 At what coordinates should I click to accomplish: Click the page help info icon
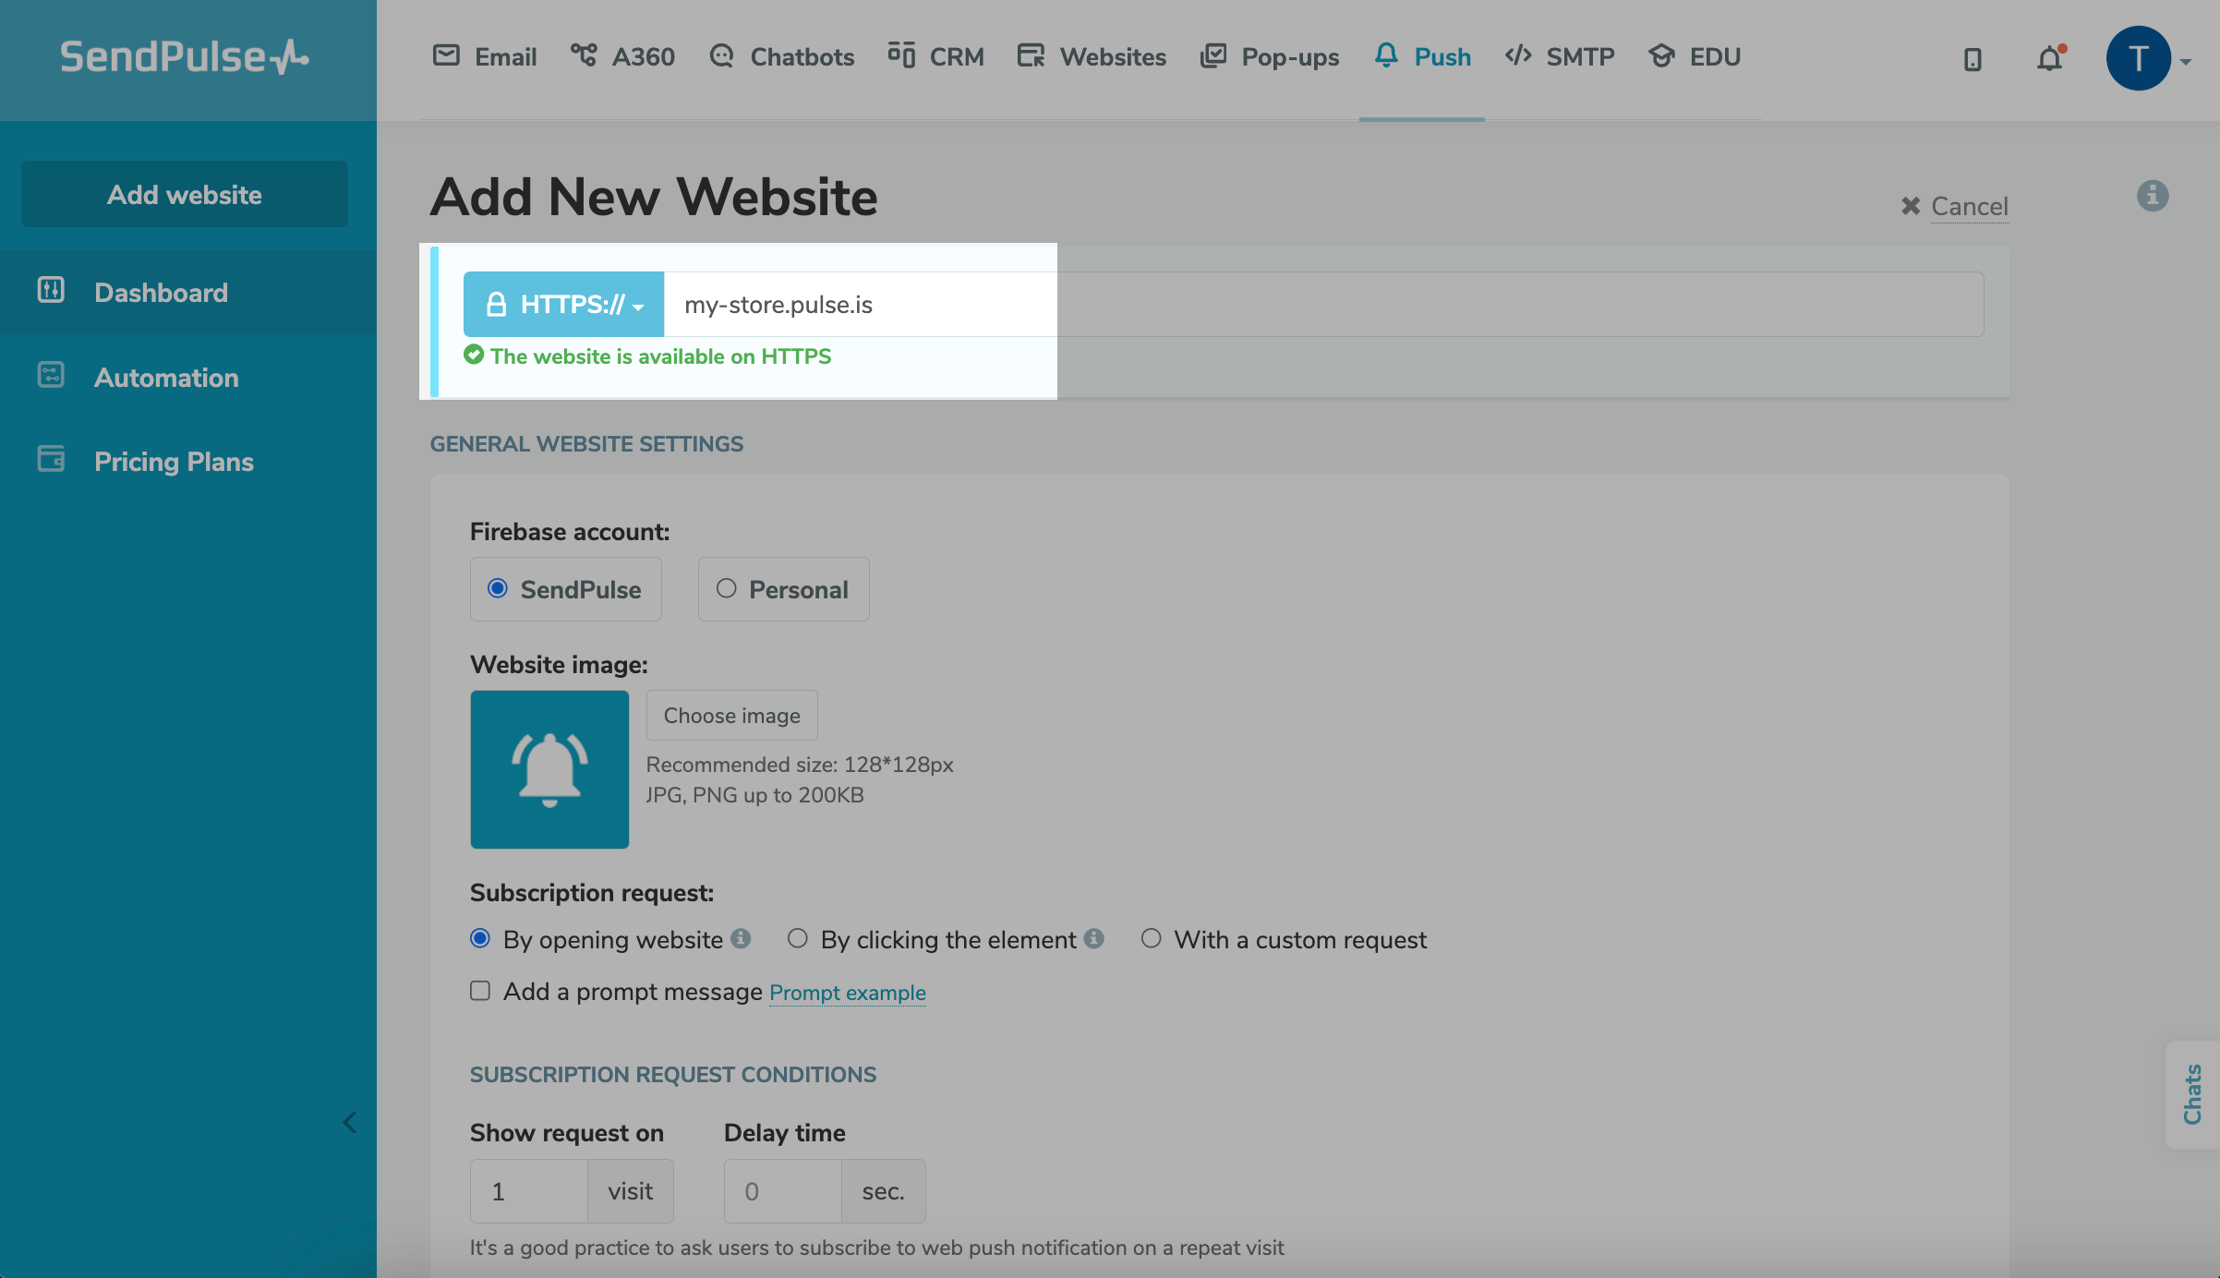pos(2152,196)
